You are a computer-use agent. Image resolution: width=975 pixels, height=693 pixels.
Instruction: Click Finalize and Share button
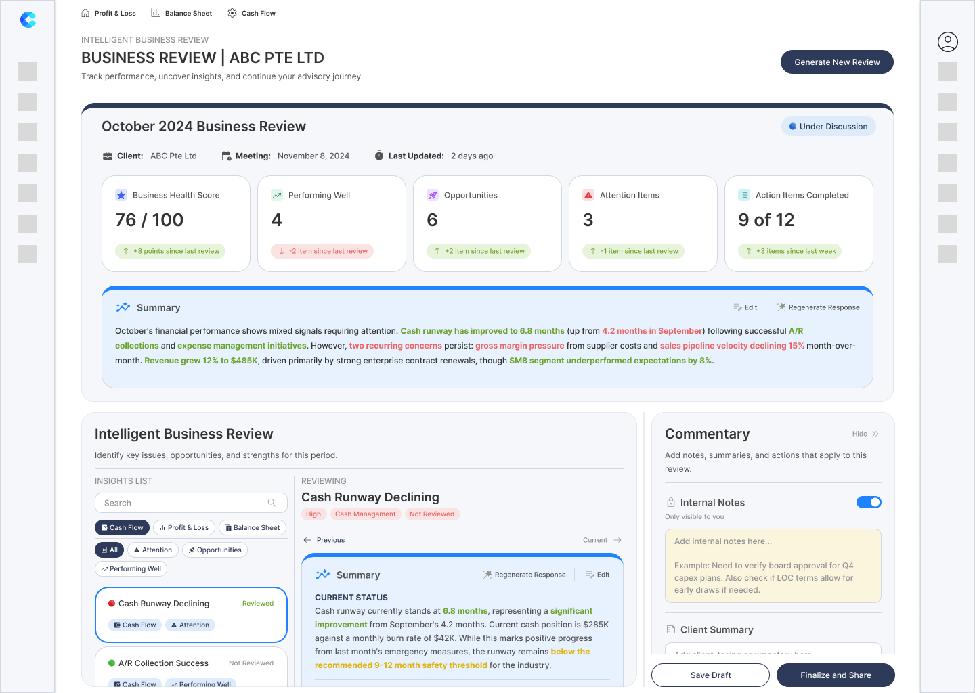click(836, 675)
